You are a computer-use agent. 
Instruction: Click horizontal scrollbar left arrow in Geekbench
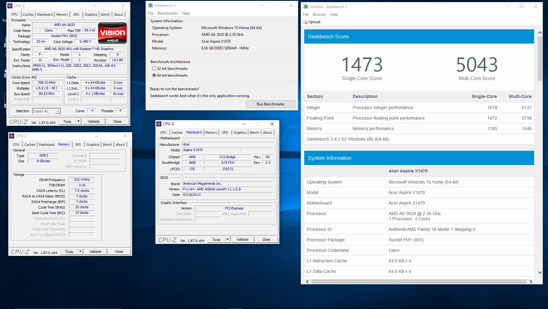click(307, 281)
